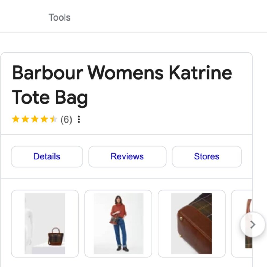Screen dimensions: 267x267
Task: Select the partially visible fourth product image
Action: coord(242,223)
